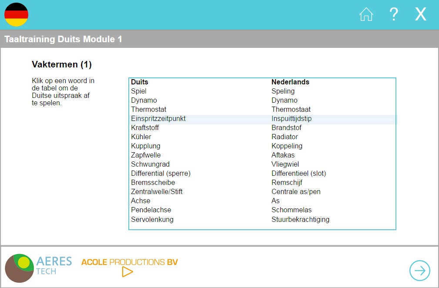Click the German word Kraftstoff

(145, 128)
